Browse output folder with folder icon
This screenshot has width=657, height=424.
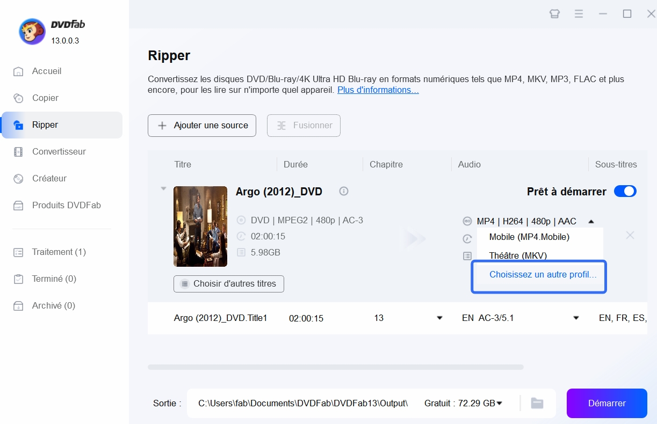click(x=537, y=403)
